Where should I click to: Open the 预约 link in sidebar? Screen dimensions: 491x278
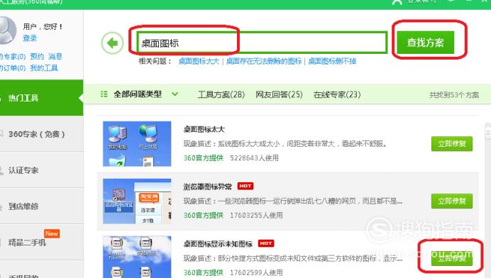pyautogui.click(x=37, y=56)
